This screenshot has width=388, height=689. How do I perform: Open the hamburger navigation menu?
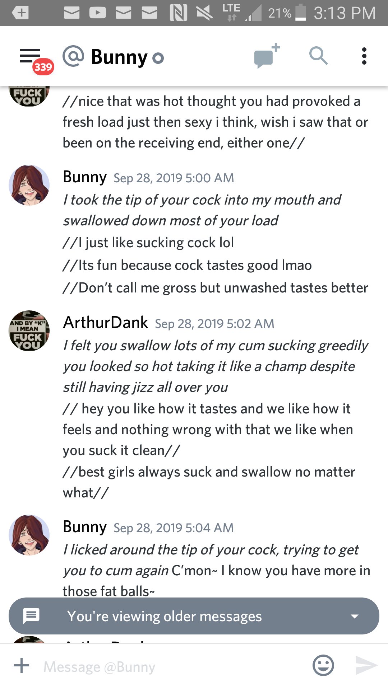point(30,56)
